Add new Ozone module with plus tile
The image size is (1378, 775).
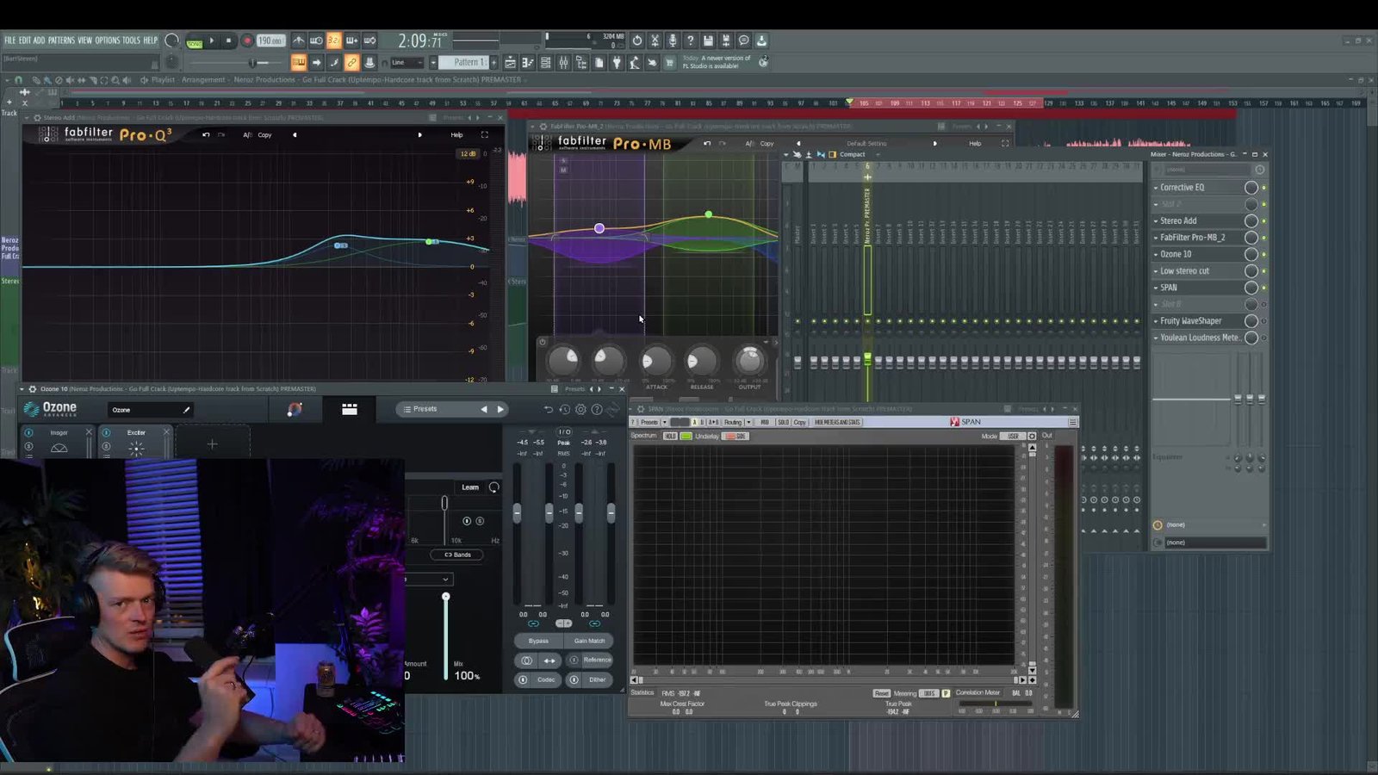[212, 444]
